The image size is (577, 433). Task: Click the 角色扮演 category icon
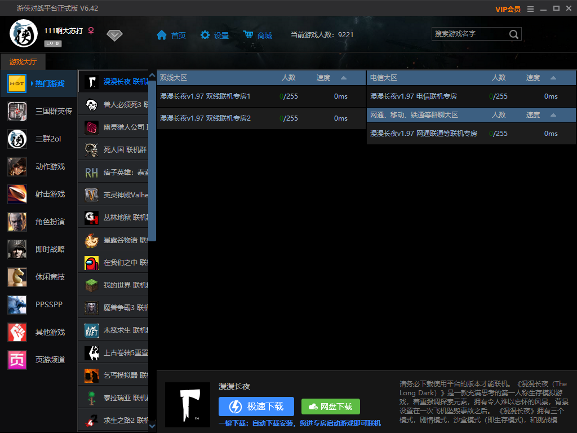click(17, 222)
